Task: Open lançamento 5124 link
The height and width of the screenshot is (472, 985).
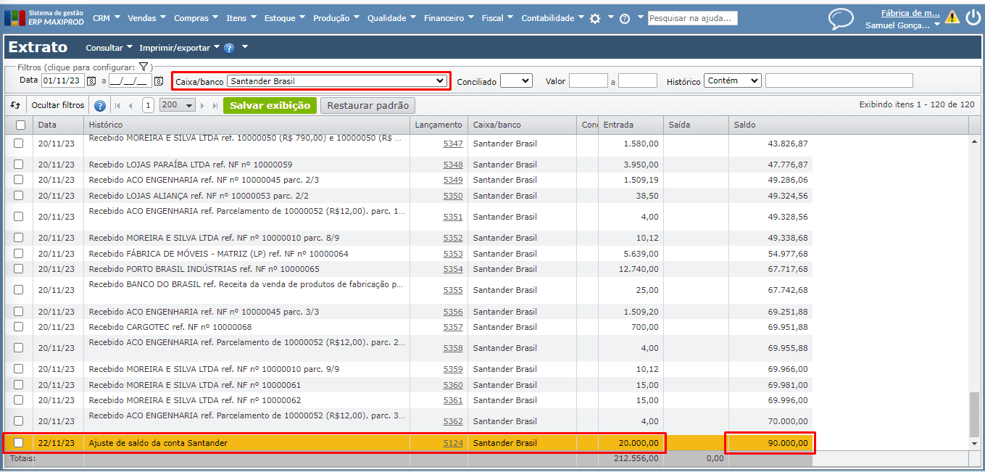Action: coord(453,443)
